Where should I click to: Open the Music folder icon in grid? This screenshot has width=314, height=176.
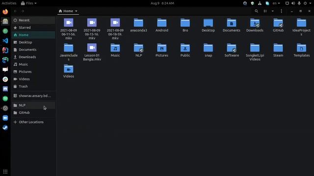pos(115,50)
